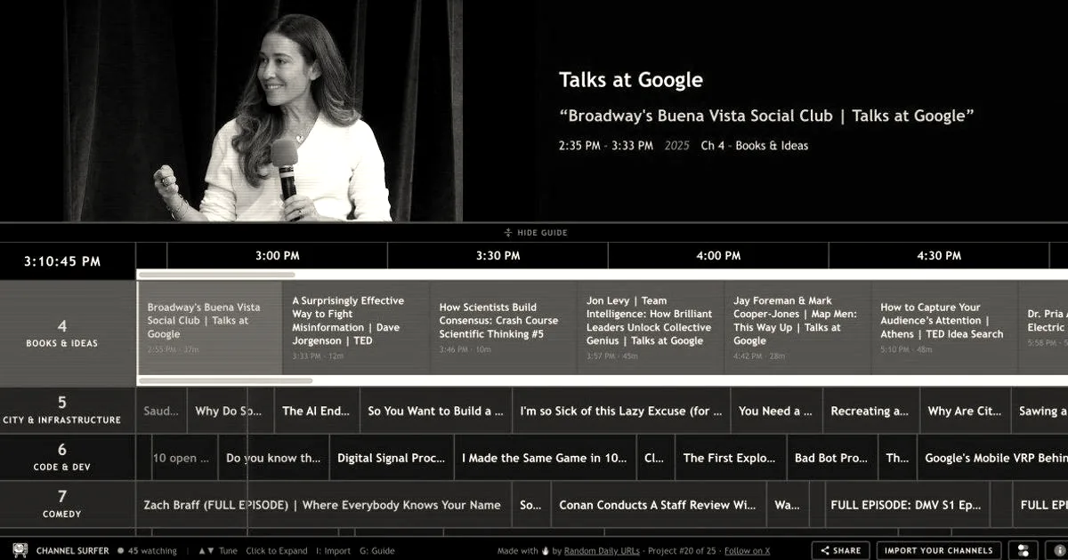Click the Share button
Viewport: 1068px width, 560px height.
click(x=840, y=550)
